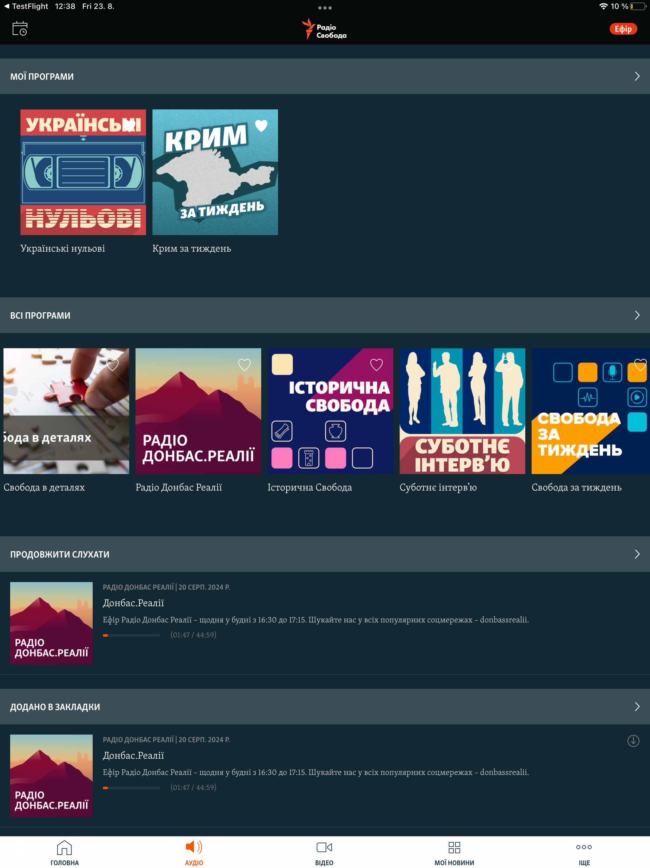The height and width of the screenshot is (868, 650).
Task: Tap the ПРОДОВЖИТИ СЛУХАТИ header text
Action: [60, 554]
